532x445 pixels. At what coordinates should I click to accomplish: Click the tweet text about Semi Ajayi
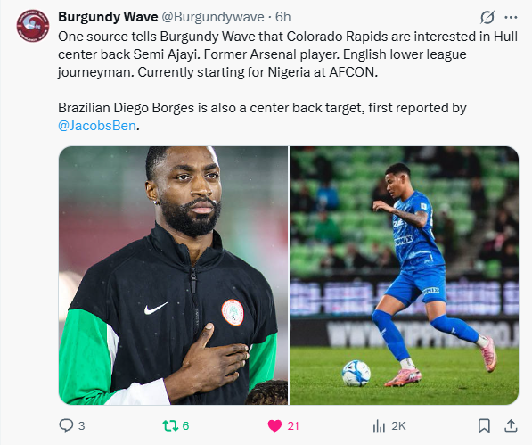tap(288, 54)
